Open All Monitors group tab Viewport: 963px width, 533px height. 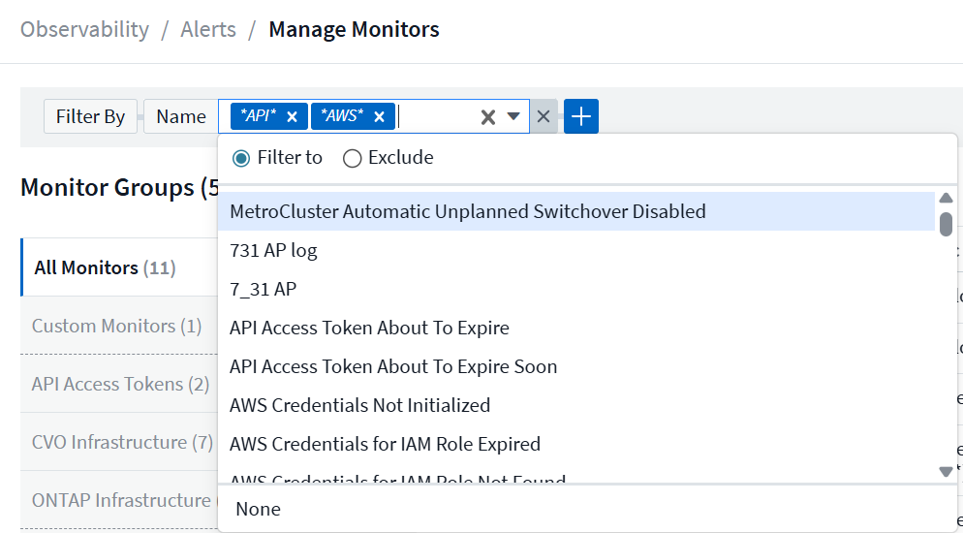[105, 267]
